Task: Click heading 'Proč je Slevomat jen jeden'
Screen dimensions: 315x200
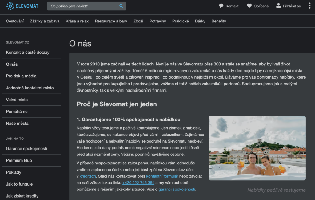Action: (x=117, y=104)
